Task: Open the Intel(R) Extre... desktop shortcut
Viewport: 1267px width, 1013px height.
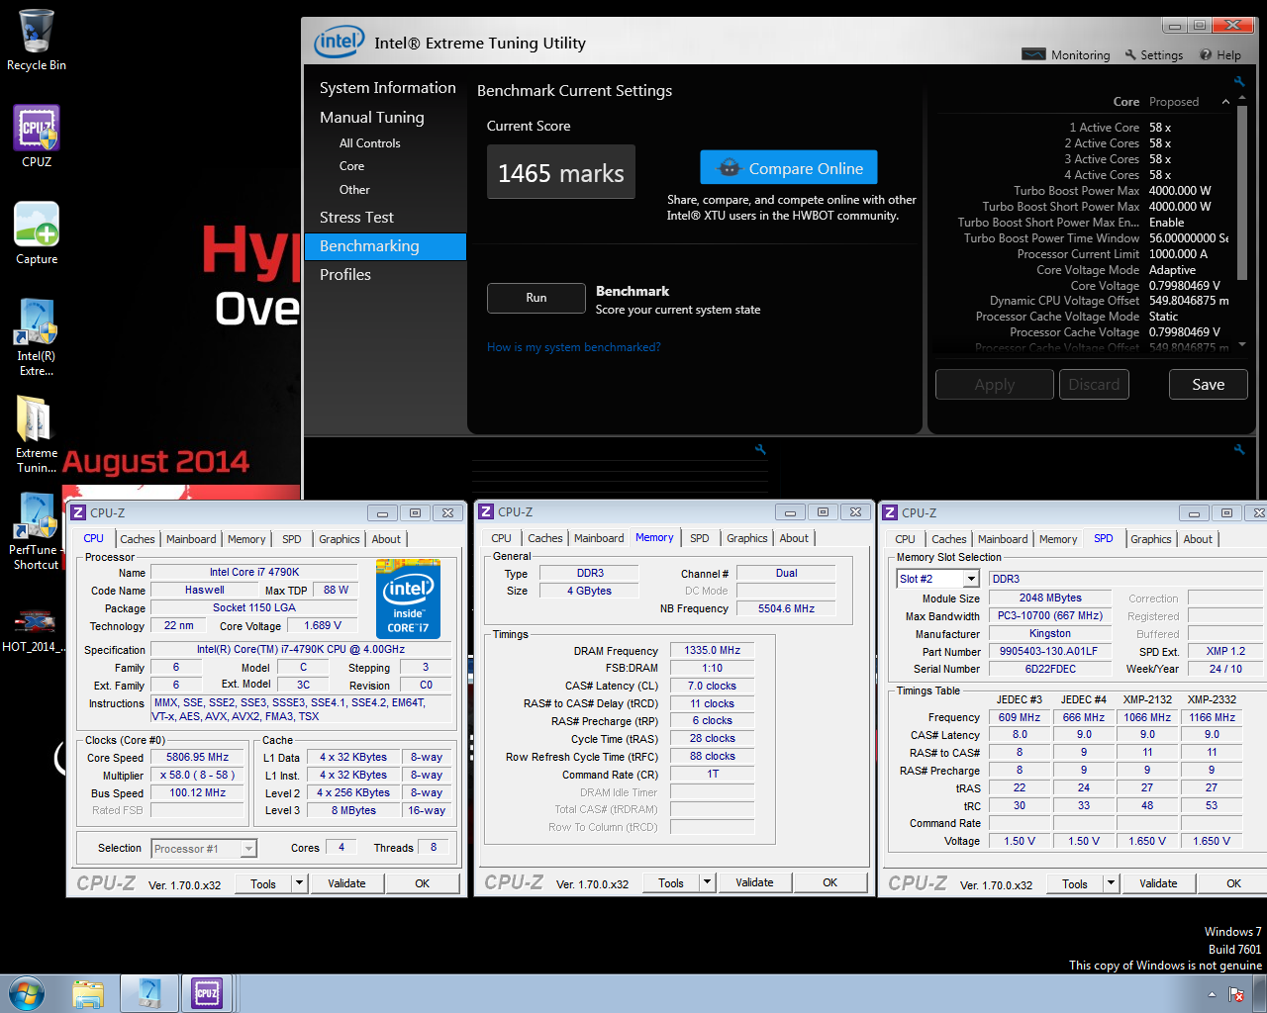Action: [x=37, y=337]
